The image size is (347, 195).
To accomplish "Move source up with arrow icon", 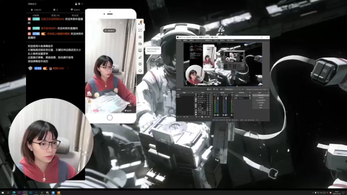I will coord(206,117).
